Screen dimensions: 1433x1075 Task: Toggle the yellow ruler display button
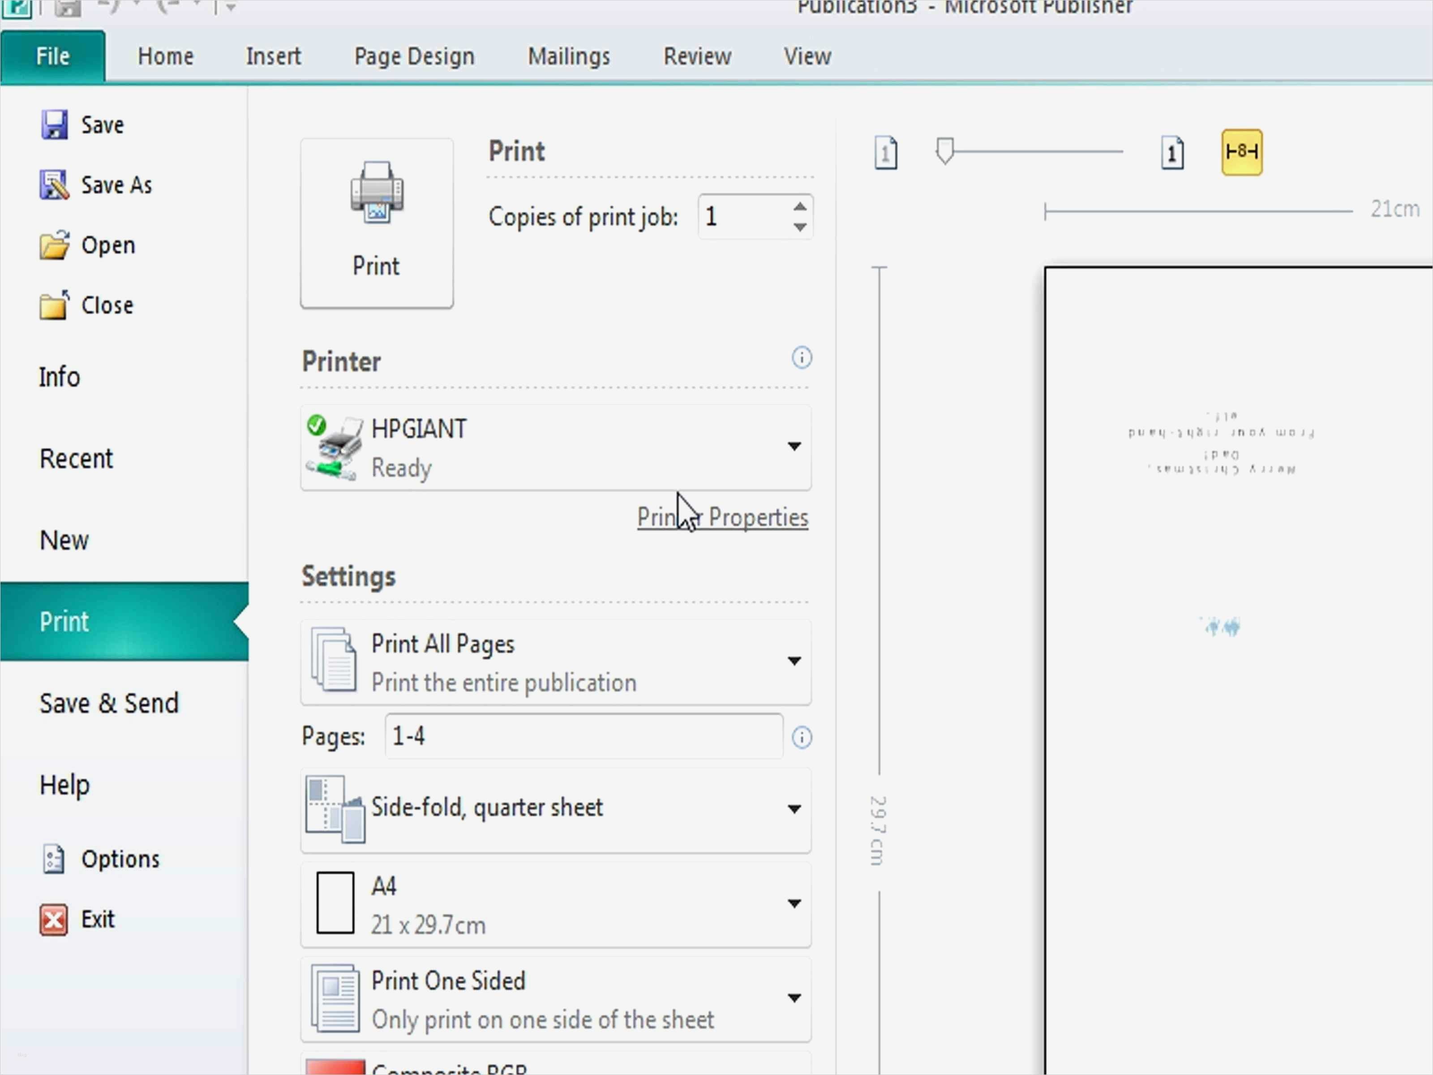(x=1241, y=152)
